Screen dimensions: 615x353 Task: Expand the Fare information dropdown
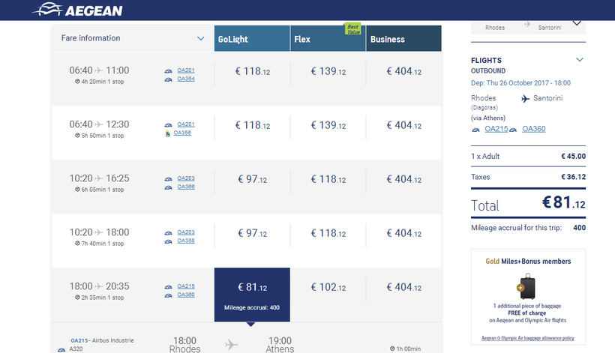click(200, 38)
